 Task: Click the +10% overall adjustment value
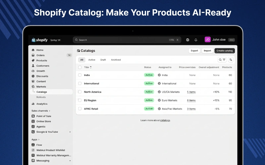click(x=216, y=92)
